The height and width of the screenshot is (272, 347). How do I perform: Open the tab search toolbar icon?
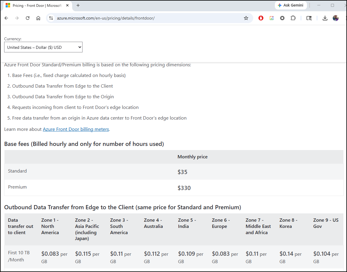(309, 18)
